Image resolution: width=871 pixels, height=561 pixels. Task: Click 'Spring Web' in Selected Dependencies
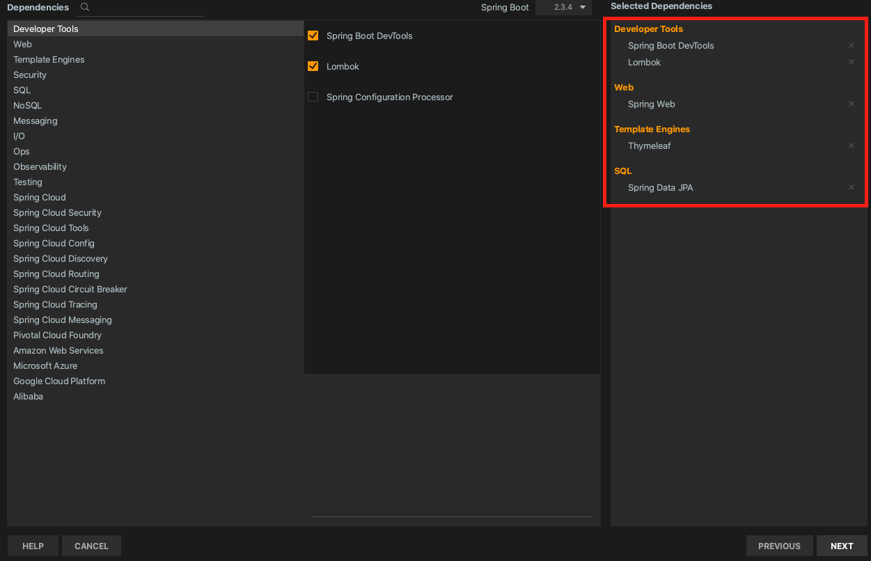(651, 104)
